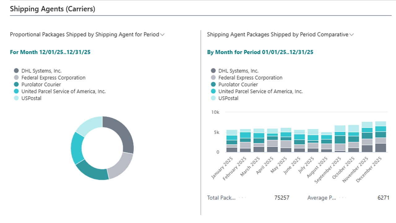Toggle United Parcel Service legend dot, donut chart
The width and height of the screenshot is (396, 223).
point(16,91)
